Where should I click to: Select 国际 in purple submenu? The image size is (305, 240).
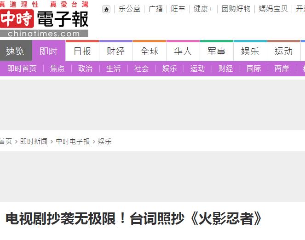pos(253,69)
